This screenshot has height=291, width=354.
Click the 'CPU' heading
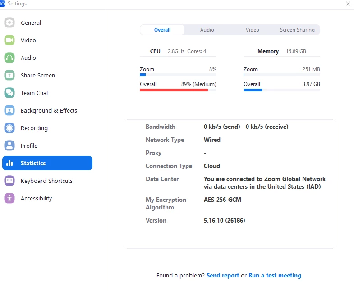click(x=155, y=51)
